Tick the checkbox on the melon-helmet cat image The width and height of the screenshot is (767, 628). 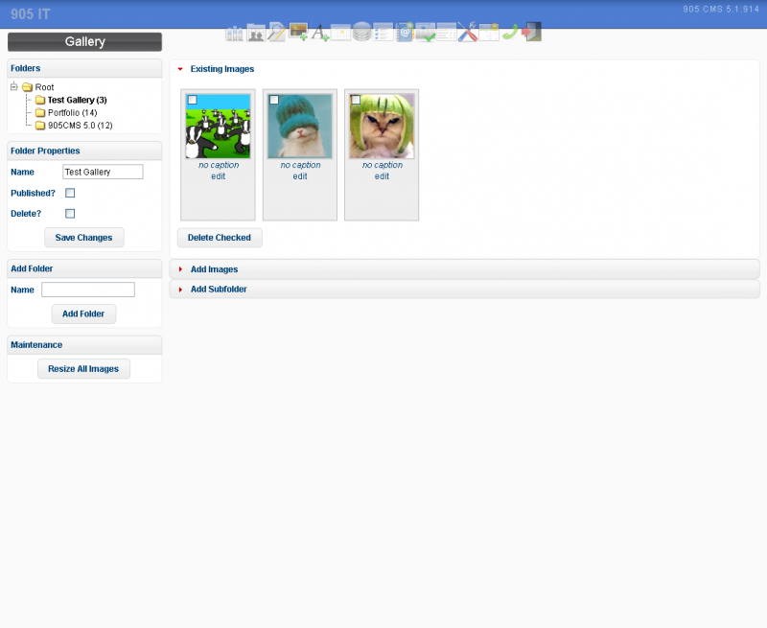[x=356, y=100]
